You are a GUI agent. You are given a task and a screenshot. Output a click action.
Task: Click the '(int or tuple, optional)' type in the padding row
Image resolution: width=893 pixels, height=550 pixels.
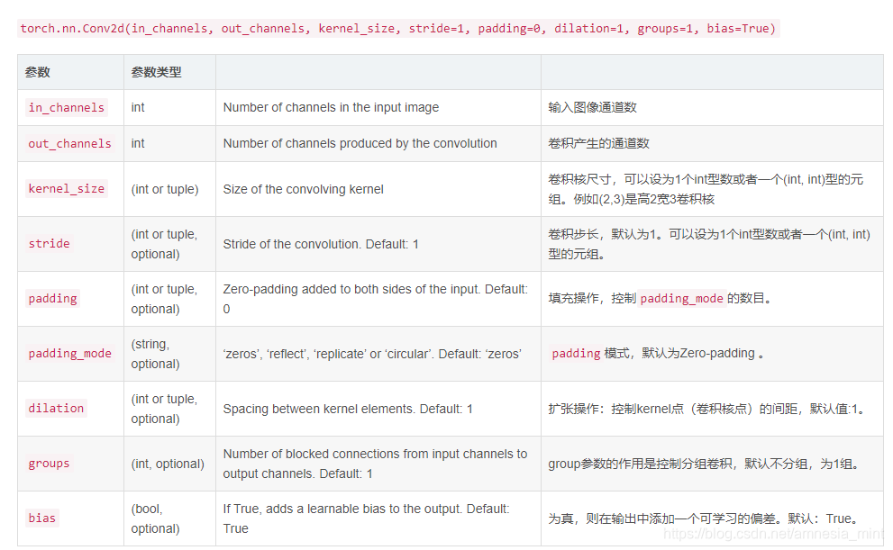click(164, 299)
